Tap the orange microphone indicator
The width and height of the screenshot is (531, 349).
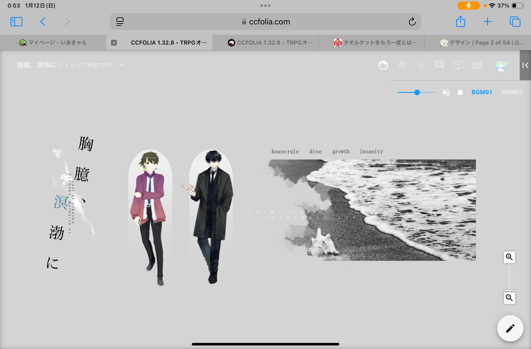click(469, 5)
